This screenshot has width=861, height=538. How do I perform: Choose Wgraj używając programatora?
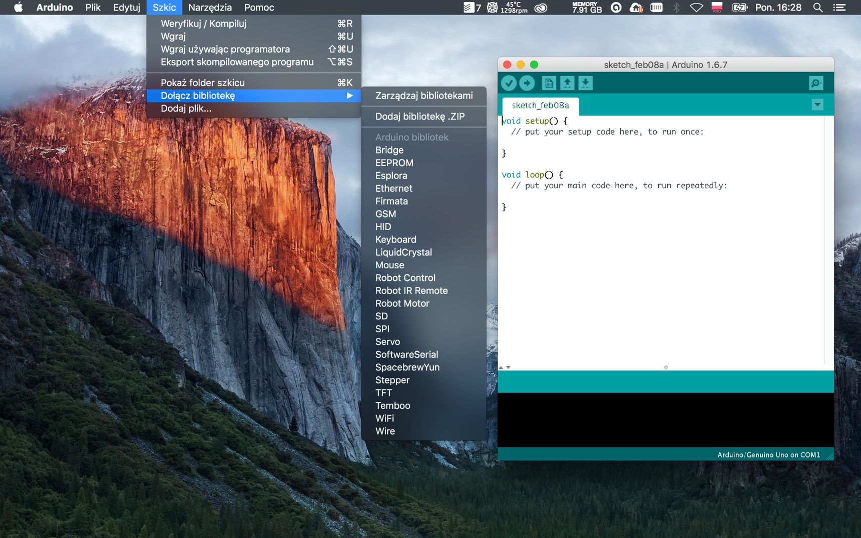pos(254,49)
